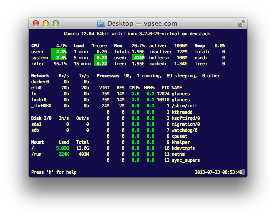Click the fullscreen arrows icon in title bar
This screenshot has width=276, height=217.
coord(242,23)
